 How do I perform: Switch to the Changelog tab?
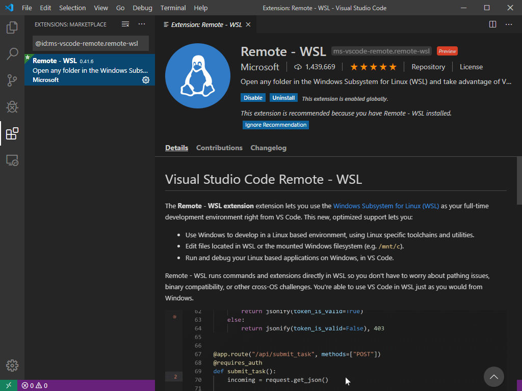click(268, 148)
